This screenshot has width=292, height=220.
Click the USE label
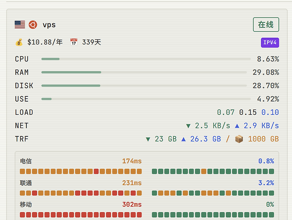coord(22,99)
